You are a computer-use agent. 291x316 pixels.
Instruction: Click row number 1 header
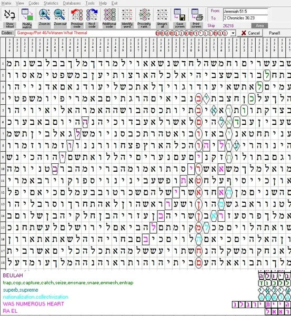3,64
